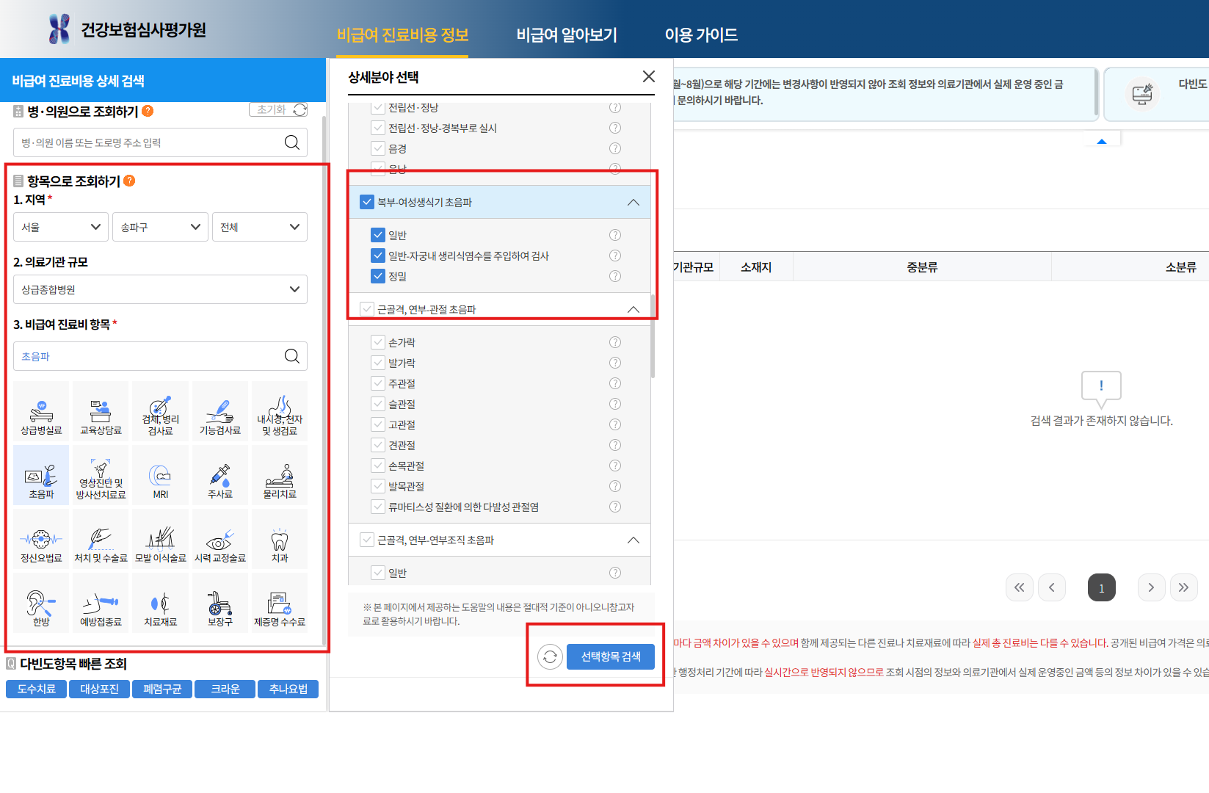1209x793 pixels.
Task: Choose the 모발 이식술료 icon
Action: (x=160, y=539)
